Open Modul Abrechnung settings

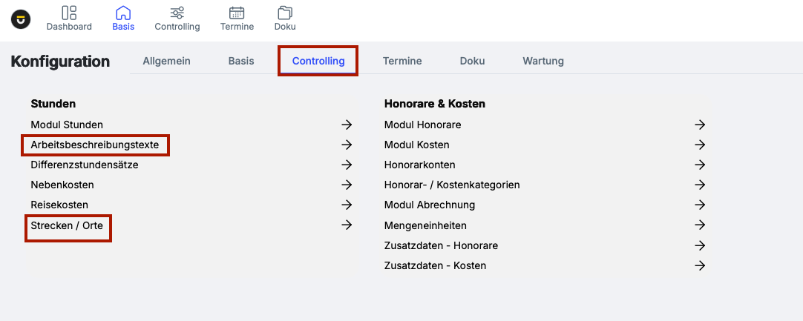tap(430, 205)
